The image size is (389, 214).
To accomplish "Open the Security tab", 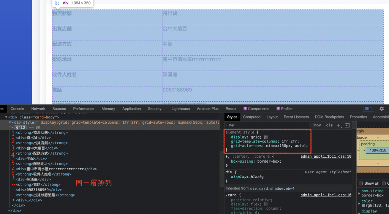I will pos(155,109).
